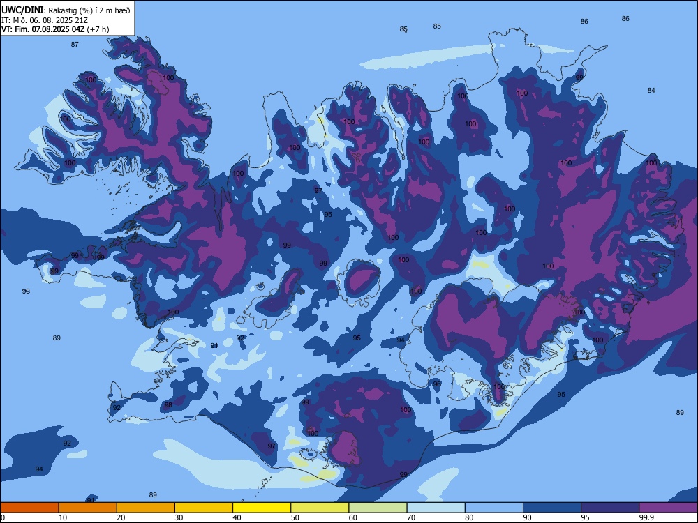Screen dimensions: 698x523
Task: Click the 'UWC/DINI: Rakastig (%) í 2 m hæð' title
Action: click(x=66, y=10)
